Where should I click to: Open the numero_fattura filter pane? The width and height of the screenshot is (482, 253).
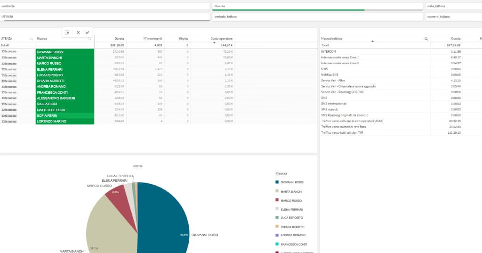(x=454, y=16)
